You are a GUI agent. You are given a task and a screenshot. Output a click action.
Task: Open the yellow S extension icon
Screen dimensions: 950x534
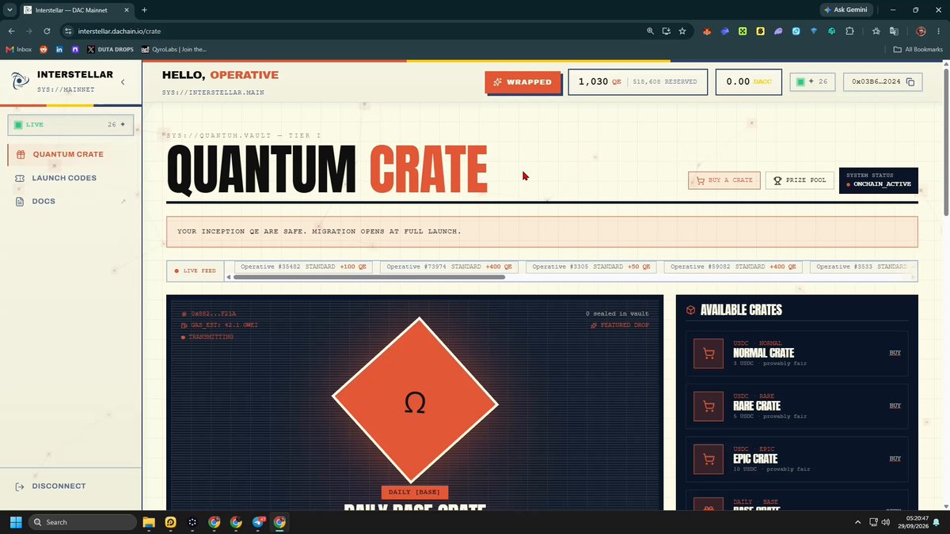(x=760, y=31)
